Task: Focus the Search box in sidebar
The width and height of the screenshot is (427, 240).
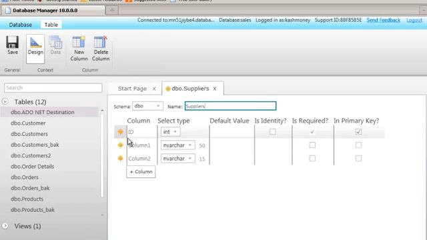Action: click(x=53, y=88)
